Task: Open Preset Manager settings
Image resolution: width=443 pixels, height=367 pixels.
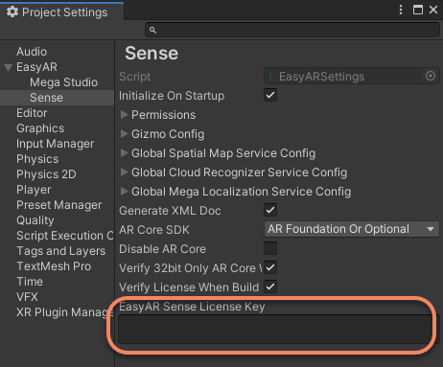Action: click(58, 205)
